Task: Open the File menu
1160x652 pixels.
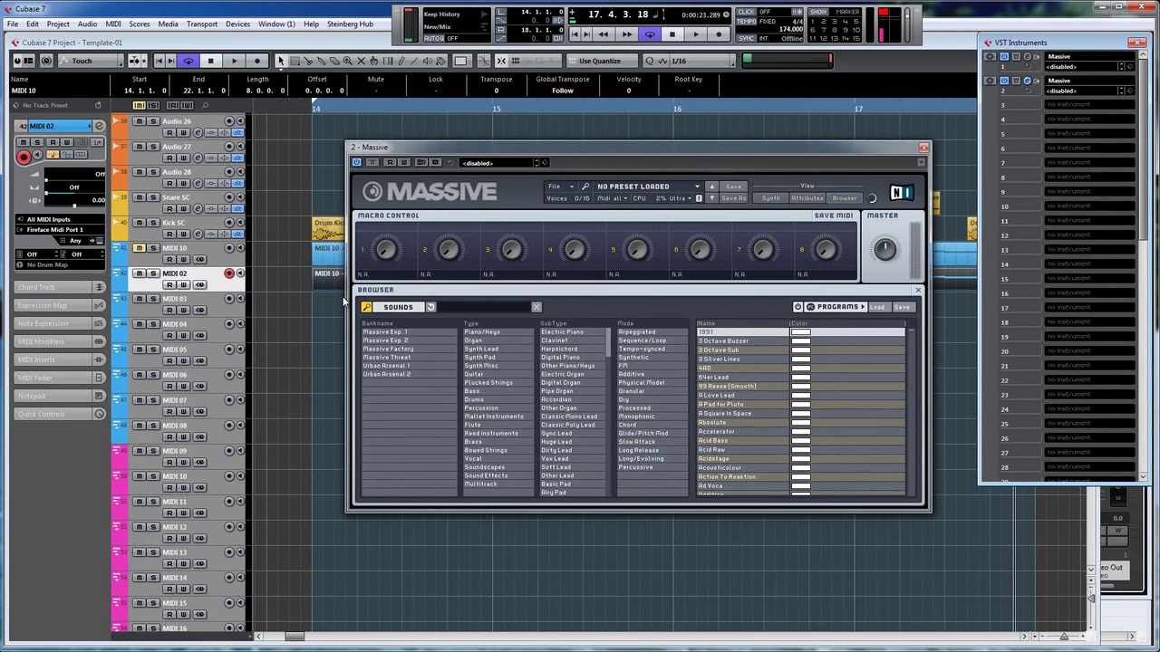Action: pyautogui.click(x=13, y=24)
